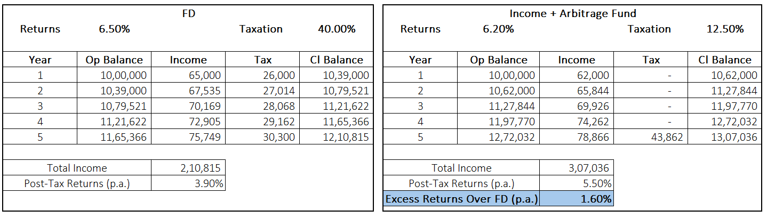Screen dimensions: 767x218
Task: Click the FD returns rate 6.50%
Action: click(114, 29)
